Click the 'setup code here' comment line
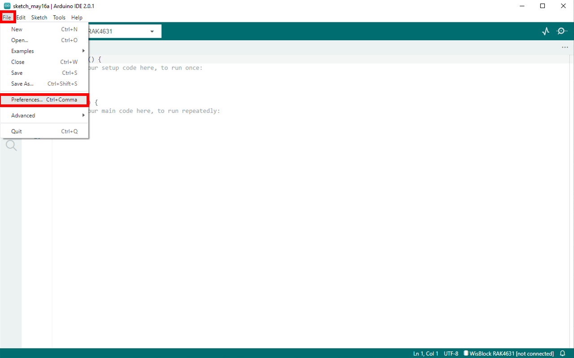This screenshot has height=358, width=574. point(145,68)
